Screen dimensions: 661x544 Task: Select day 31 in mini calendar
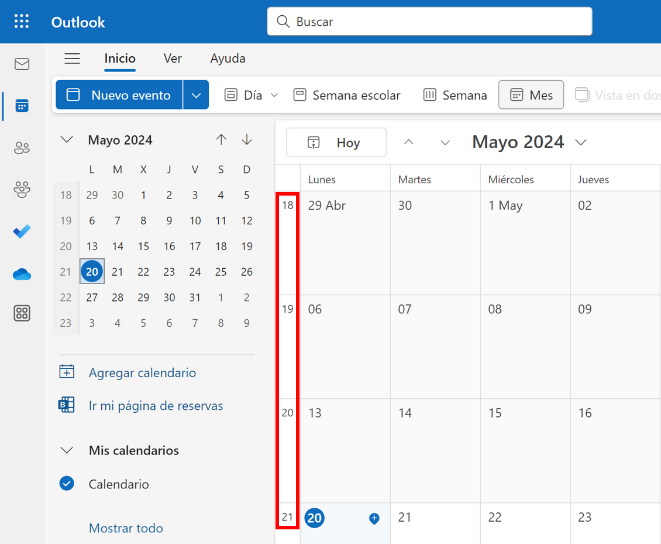pyautogui.click(x=195, y=297)
